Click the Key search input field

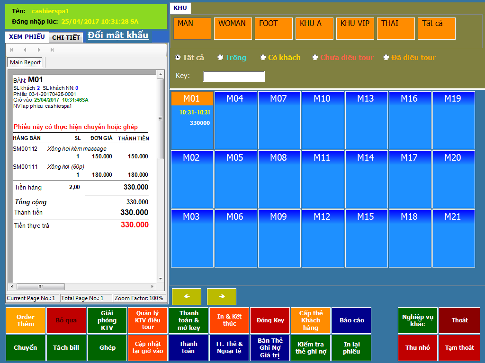[234, 77]
